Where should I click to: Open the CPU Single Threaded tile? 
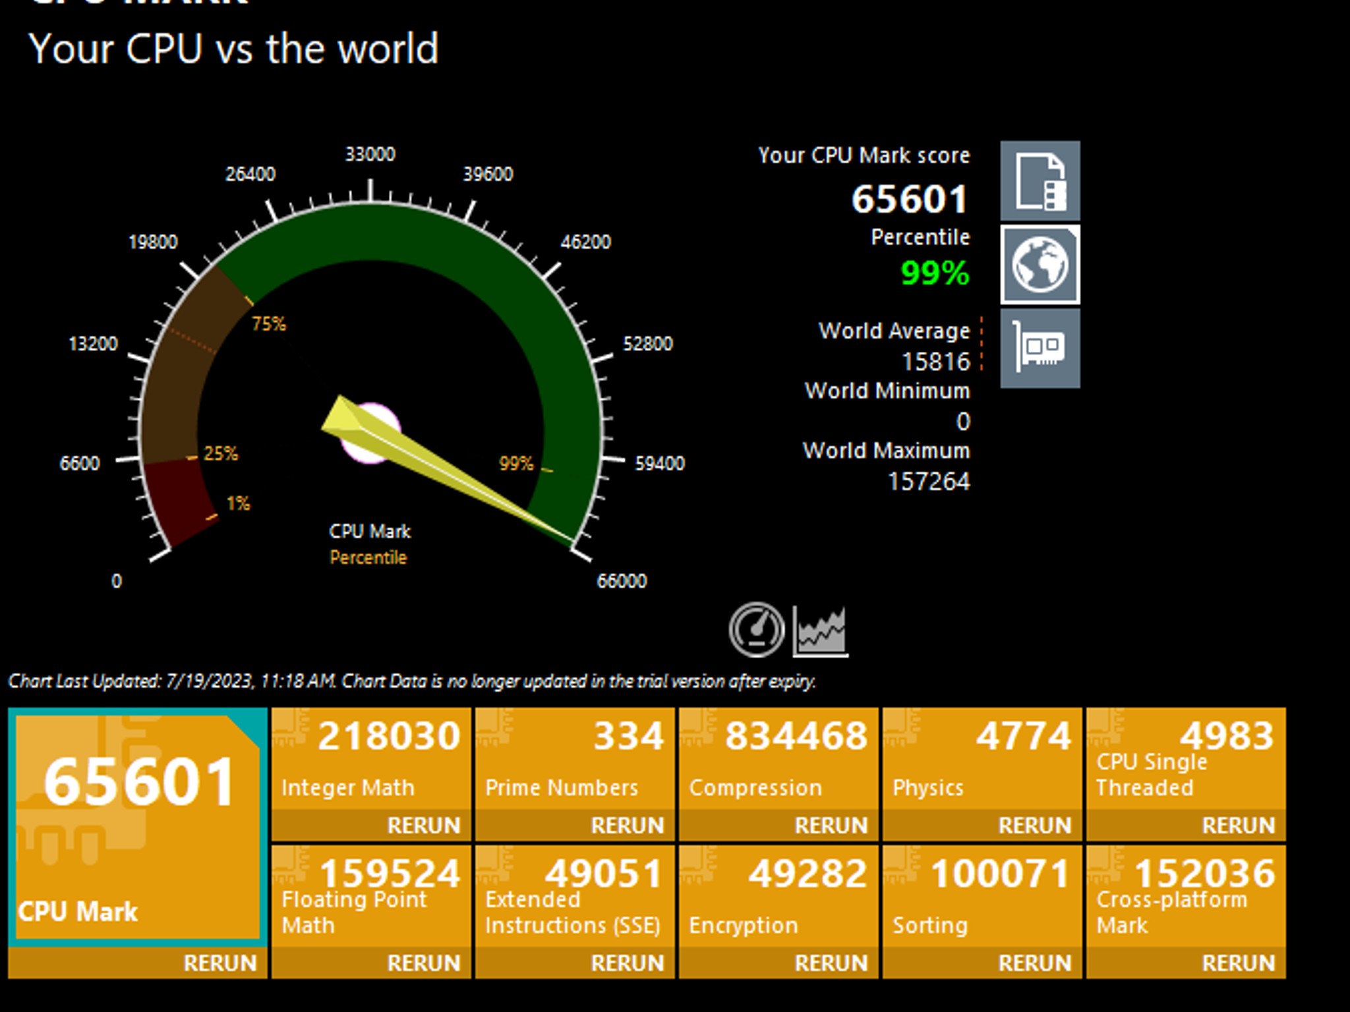(x=1186, y=759)
